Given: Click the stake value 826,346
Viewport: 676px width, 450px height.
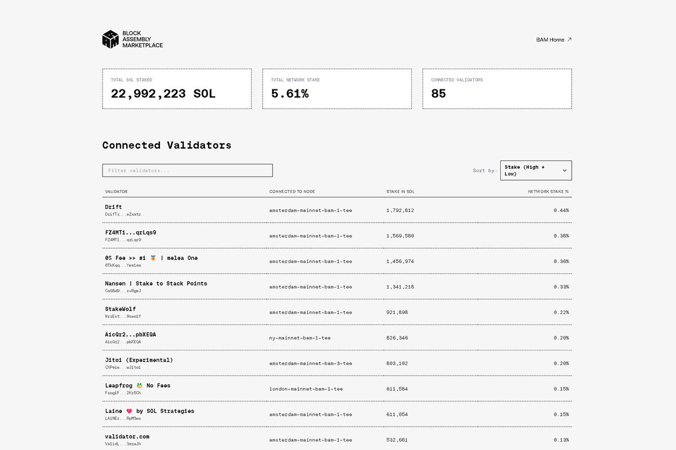Looking at the screenshot, I should click(x=397, y=338).
